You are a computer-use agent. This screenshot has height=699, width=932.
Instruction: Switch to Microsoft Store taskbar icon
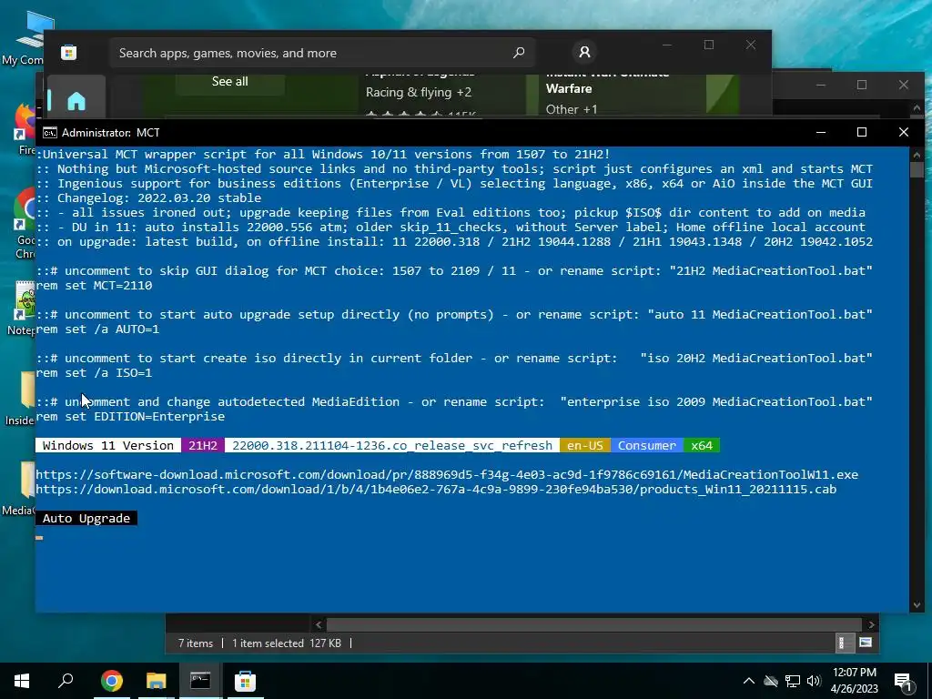245,681
